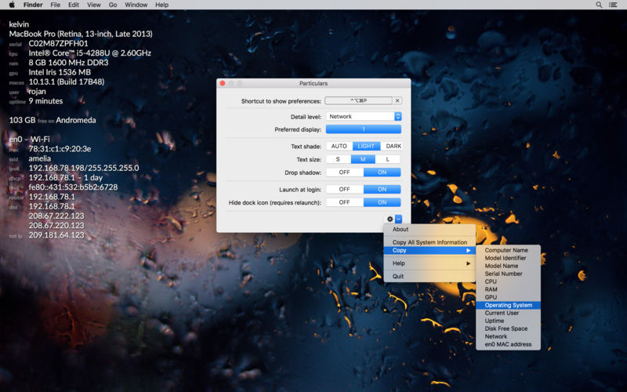This screenshot has height=392, width=627.
Task: Set text size to S
Action: [338, 159]
